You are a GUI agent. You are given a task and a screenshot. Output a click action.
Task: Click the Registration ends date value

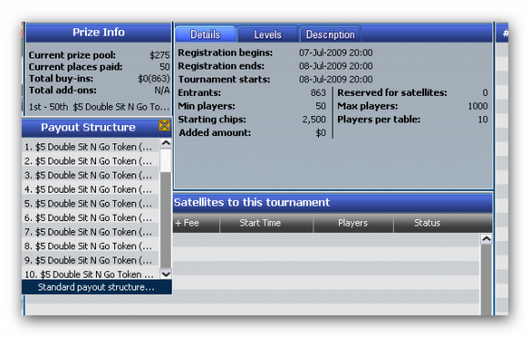pos(335,66)
